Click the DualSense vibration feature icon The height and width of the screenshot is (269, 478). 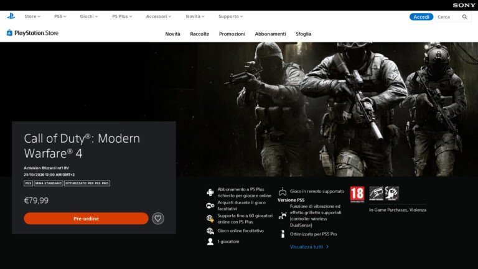283,215
